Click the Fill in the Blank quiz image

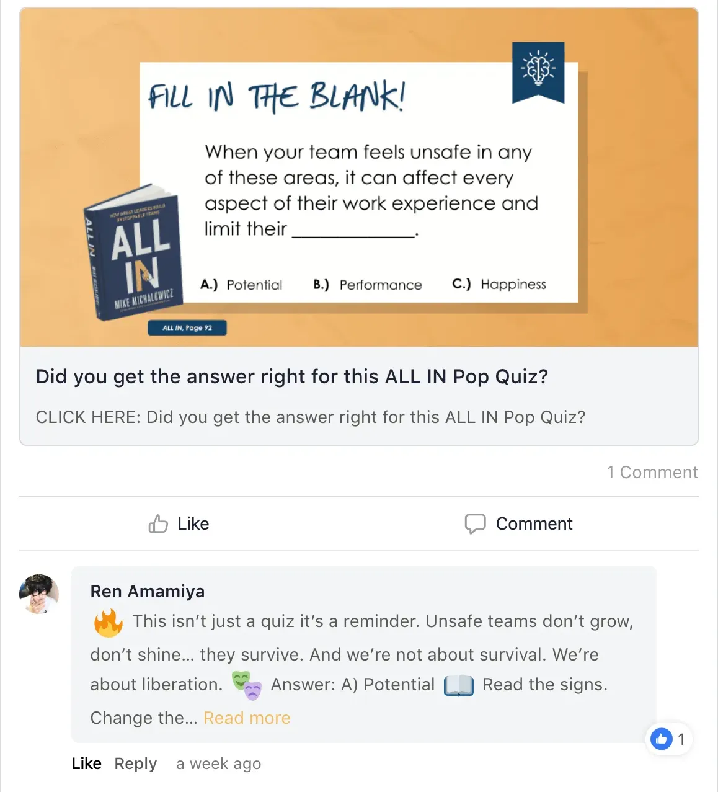point(359,177)
